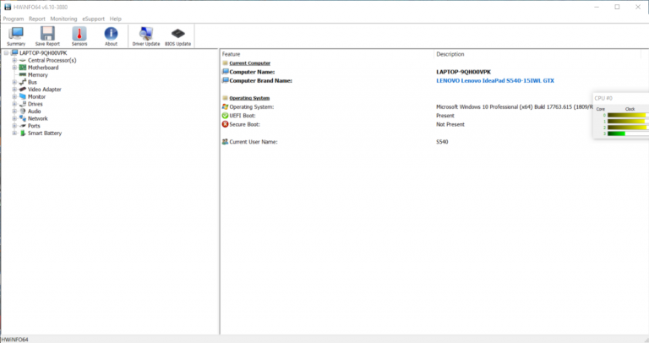Expand the Drives tree branch

pos(14,104)
